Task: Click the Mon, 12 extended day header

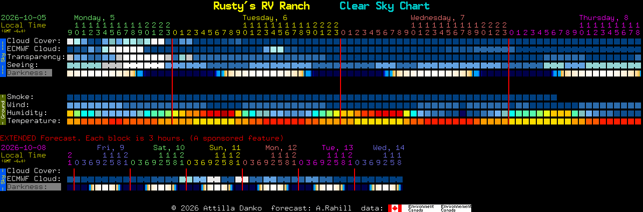Action: coord(281,147)
